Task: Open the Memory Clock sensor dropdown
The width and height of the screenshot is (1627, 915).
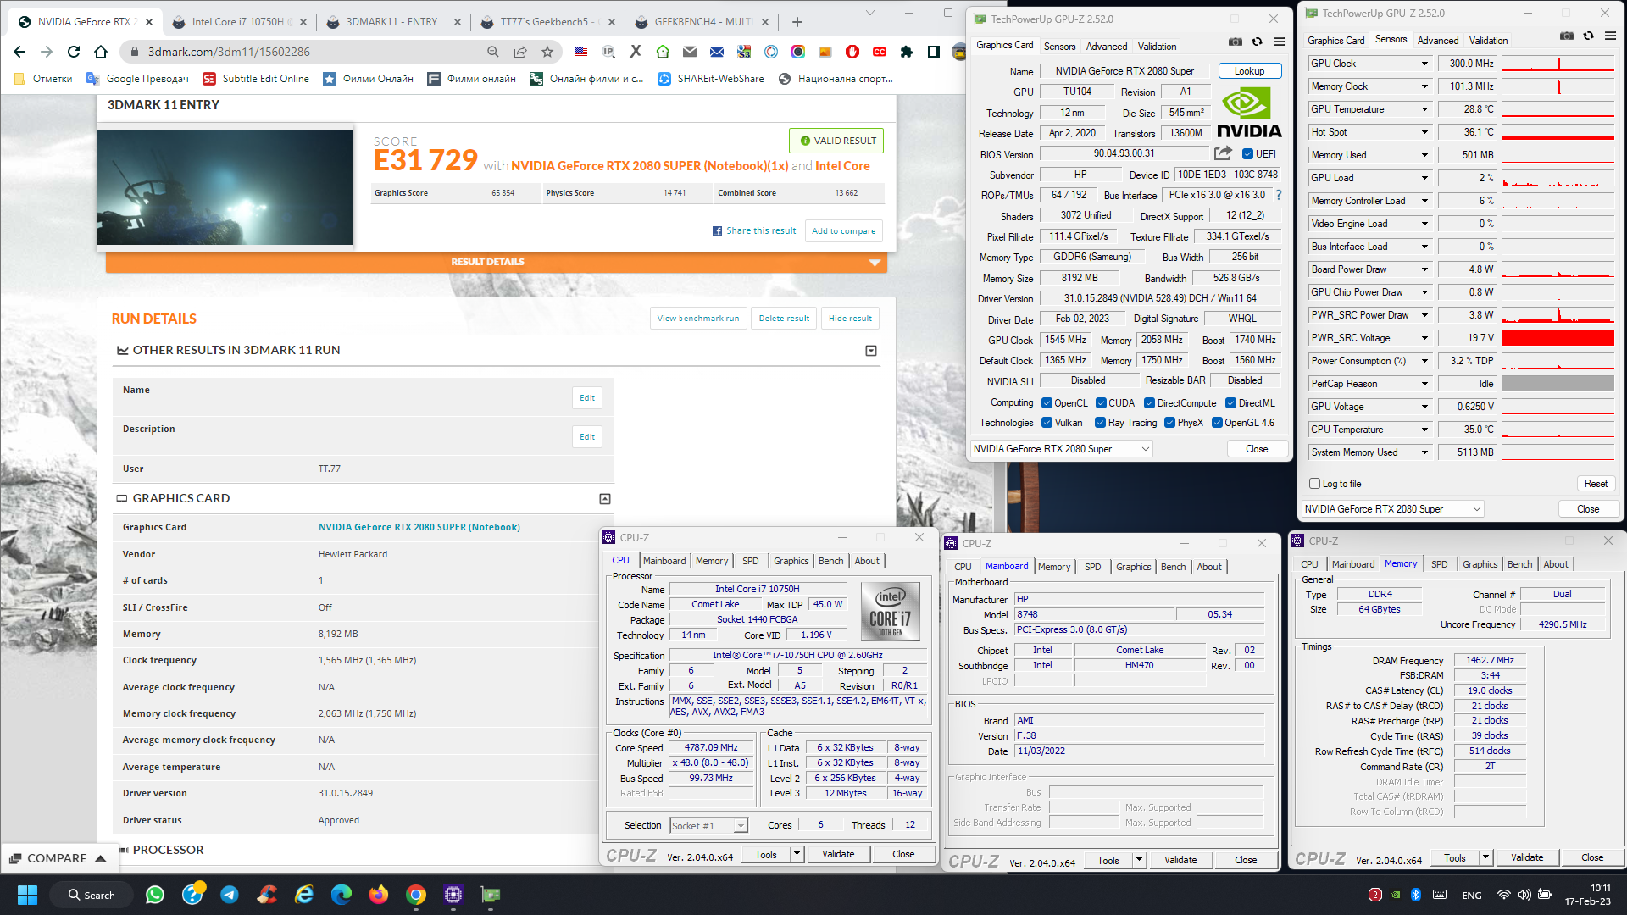Action: 1424,86
